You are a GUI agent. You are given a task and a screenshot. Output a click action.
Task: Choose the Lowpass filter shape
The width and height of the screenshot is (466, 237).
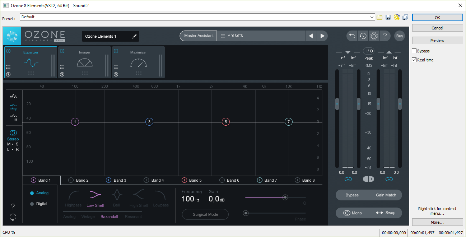pos(160,199)
